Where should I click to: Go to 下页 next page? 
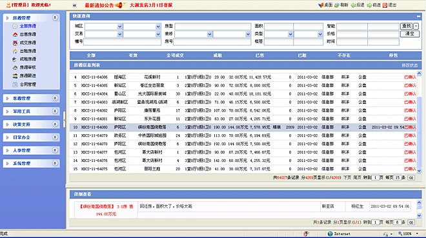tap(347, 178)
